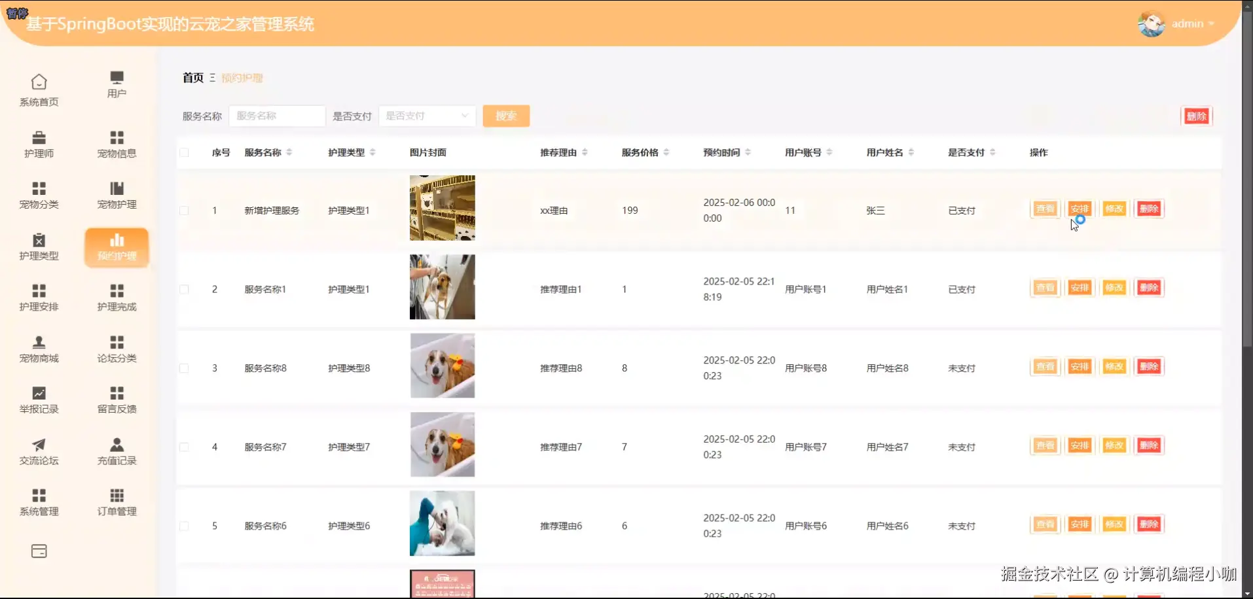This screenshot has width=1253, height=599.
Task: Sort by the 预约时间 column arrows
Action: pos(748,152)
